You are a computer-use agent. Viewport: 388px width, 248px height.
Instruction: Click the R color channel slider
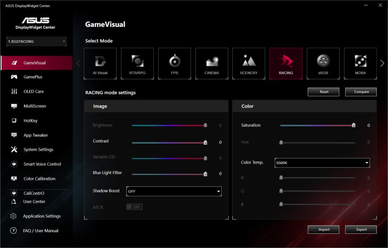(318, 178)
